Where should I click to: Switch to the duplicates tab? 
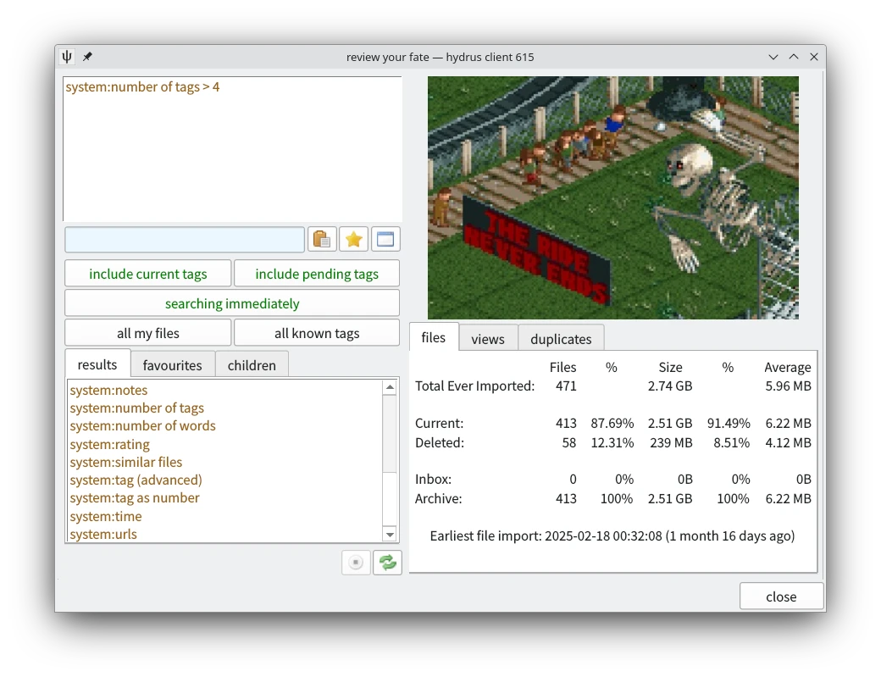coord(561,339)
